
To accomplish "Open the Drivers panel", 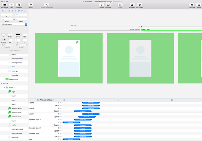I will coord(101,5).
